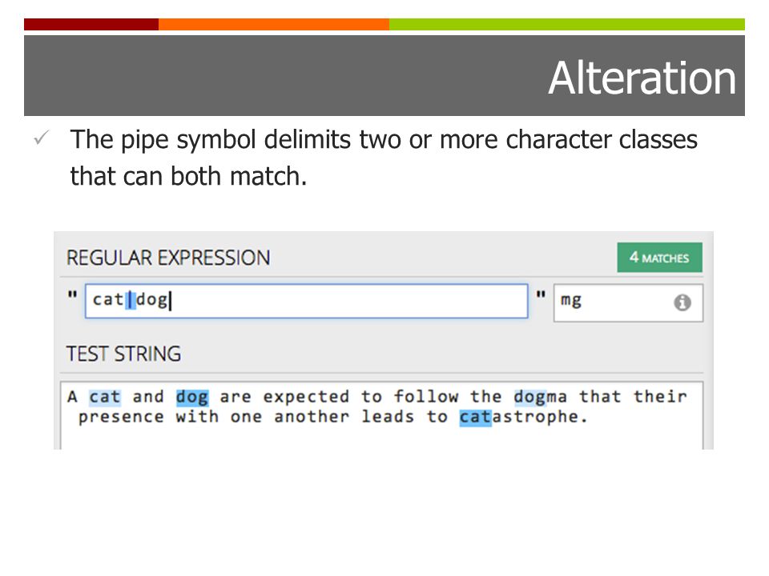Click the highlighted word dog in test string
The image size is (769, 576).
[192, 398]
